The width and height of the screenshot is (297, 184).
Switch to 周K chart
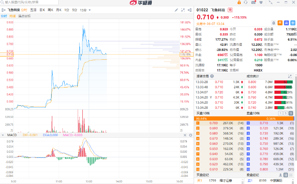pyautogui.click(x=50, y=10)
